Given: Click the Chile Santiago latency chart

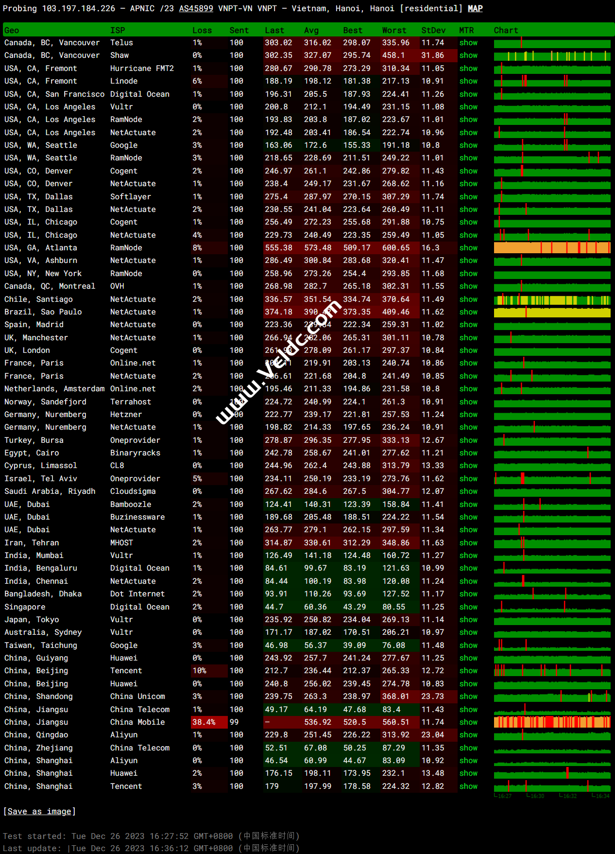Looking at the screenshot, I should 552,299.
